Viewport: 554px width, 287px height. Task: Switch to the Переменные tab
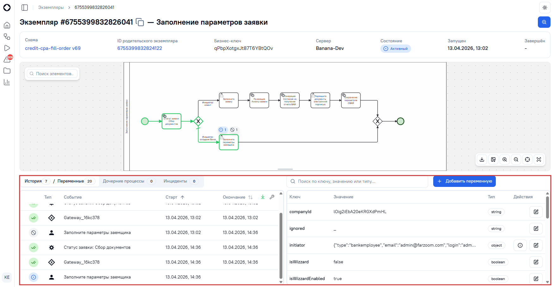(x=76, y=181)
